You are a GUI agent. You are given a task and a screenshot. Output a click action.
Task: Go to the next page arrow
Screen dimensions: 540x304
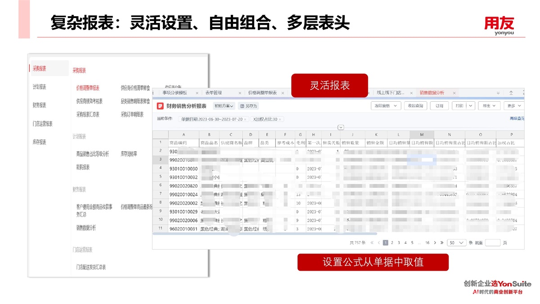pyautogui.click(x=435, y=243)
